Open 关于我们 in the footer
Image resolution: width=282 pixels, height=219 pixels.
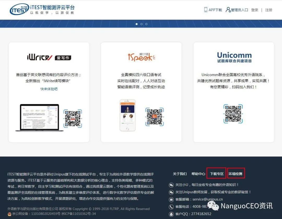click(x=180, y=174)
